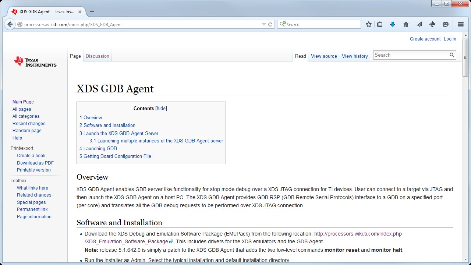Click the wiki search magnifier button

(452, 55)
